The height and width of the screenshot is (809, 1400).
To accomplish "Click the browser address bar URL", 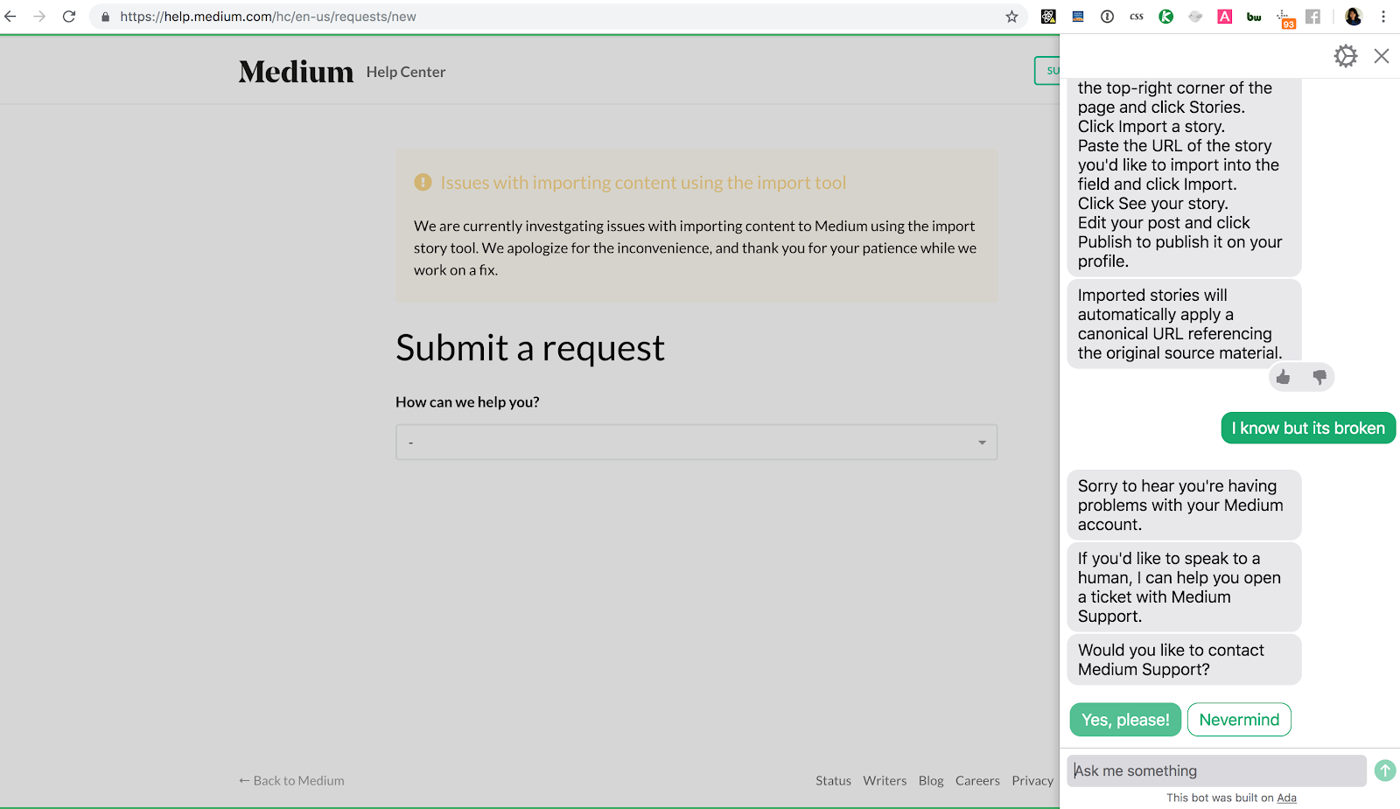I will coord(268,17).
